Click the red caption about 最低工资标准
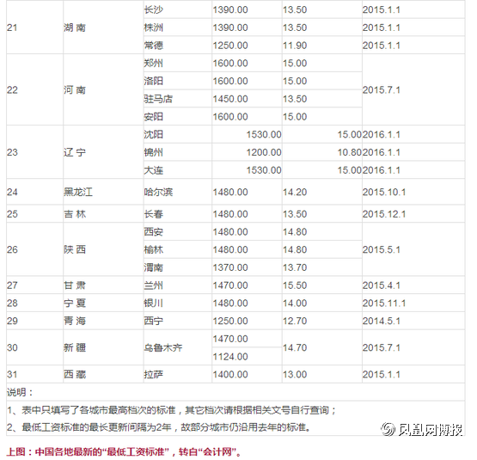477x460 pixels. pos(124,451)
